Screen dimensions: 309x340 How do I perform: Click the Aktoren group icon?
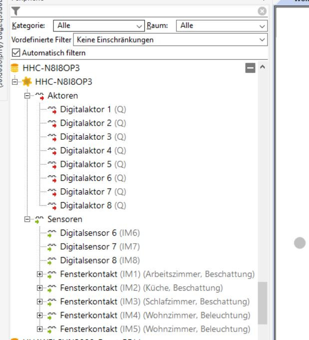click(x=39, y=96)
